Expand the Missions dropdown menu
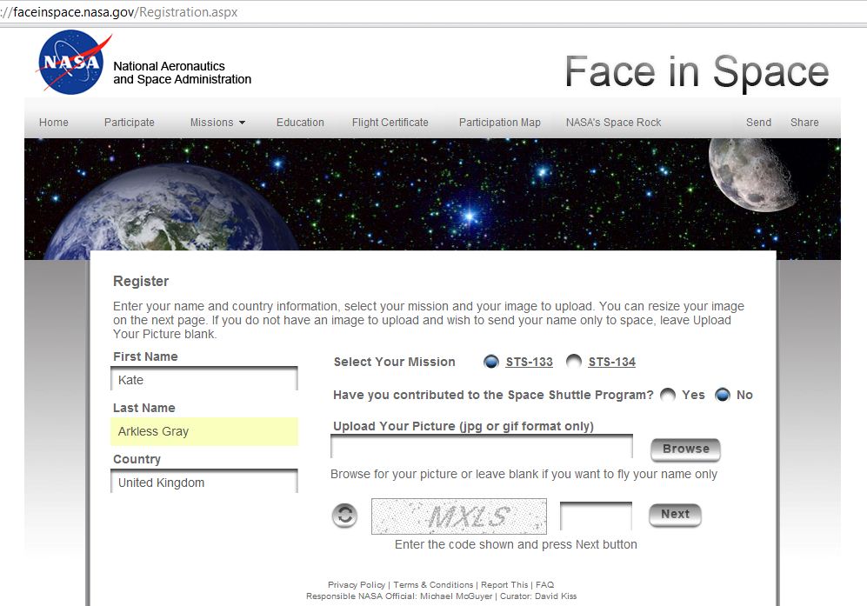Screen dimensions: 867x606 pyautogui.click(x=217, y=123)
